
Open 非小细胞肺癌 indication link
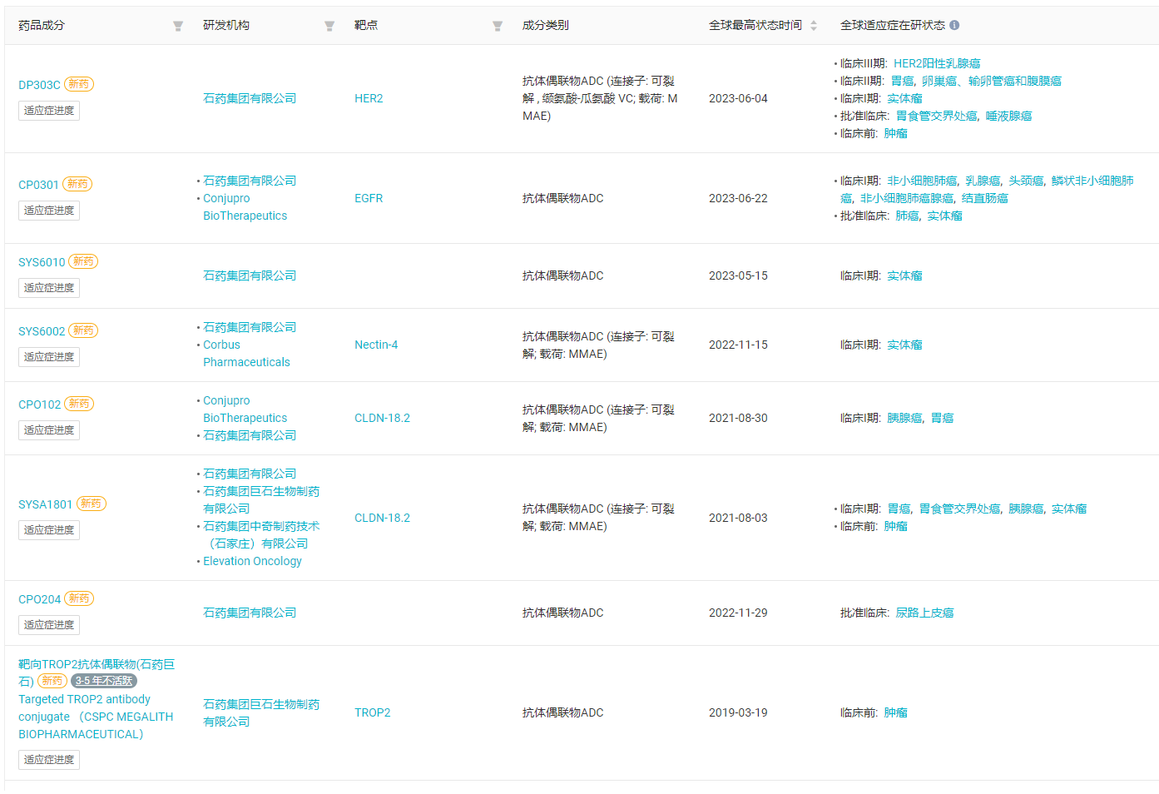[922, 181]
